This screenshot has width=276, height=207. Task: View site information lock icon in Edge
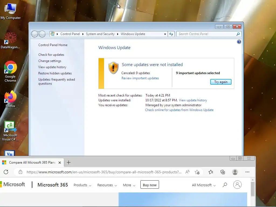click(20, 172)
